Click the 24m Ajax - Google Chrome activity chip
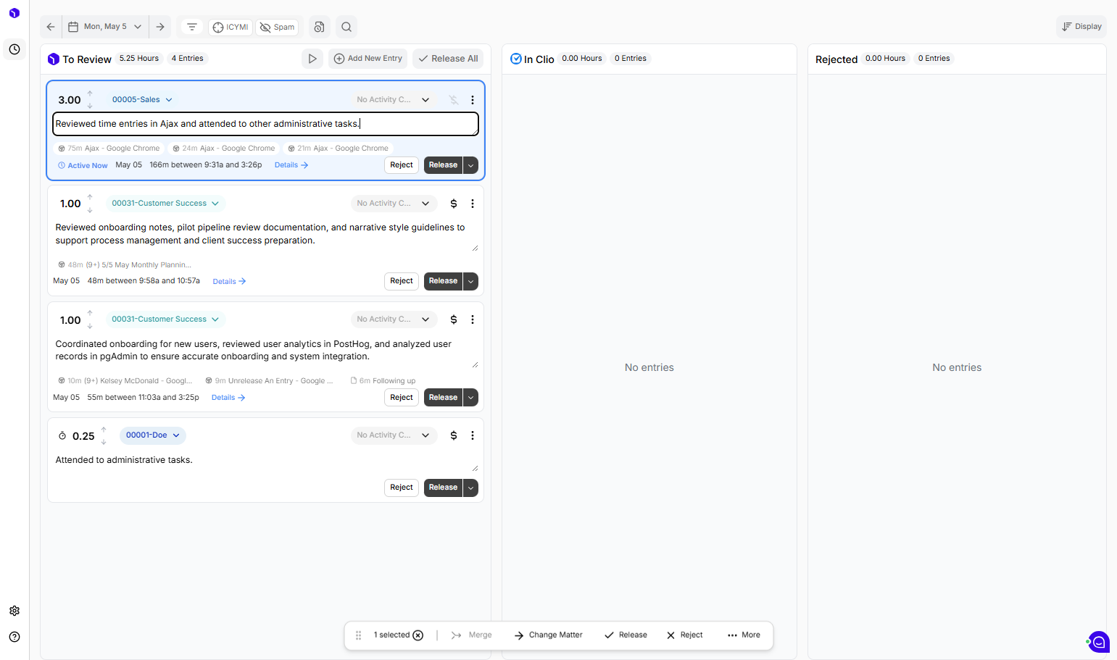This screenshot has width=1117, height=660. tap(224, 149)
